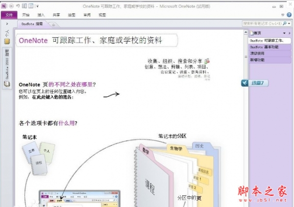
Task: Open the search scope dropdown arrow
Action: pos(289,23)
